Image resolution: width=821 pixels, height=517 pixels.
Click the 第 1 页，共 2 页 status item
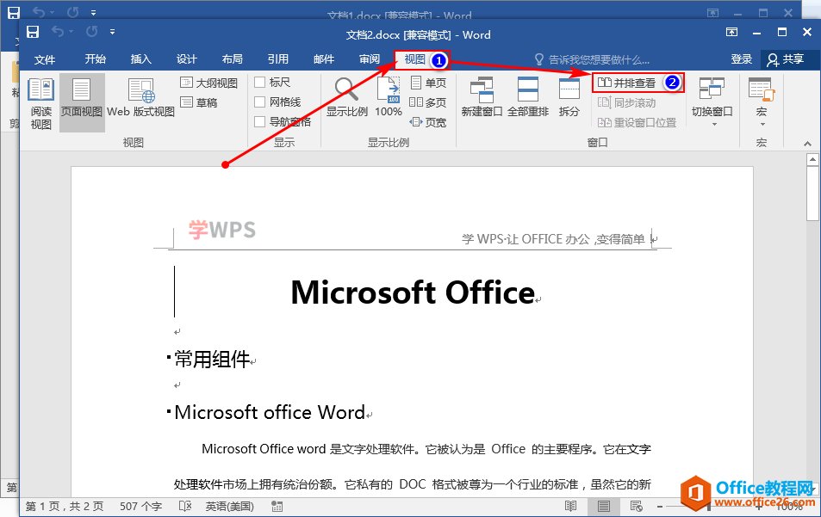(65, 506)
